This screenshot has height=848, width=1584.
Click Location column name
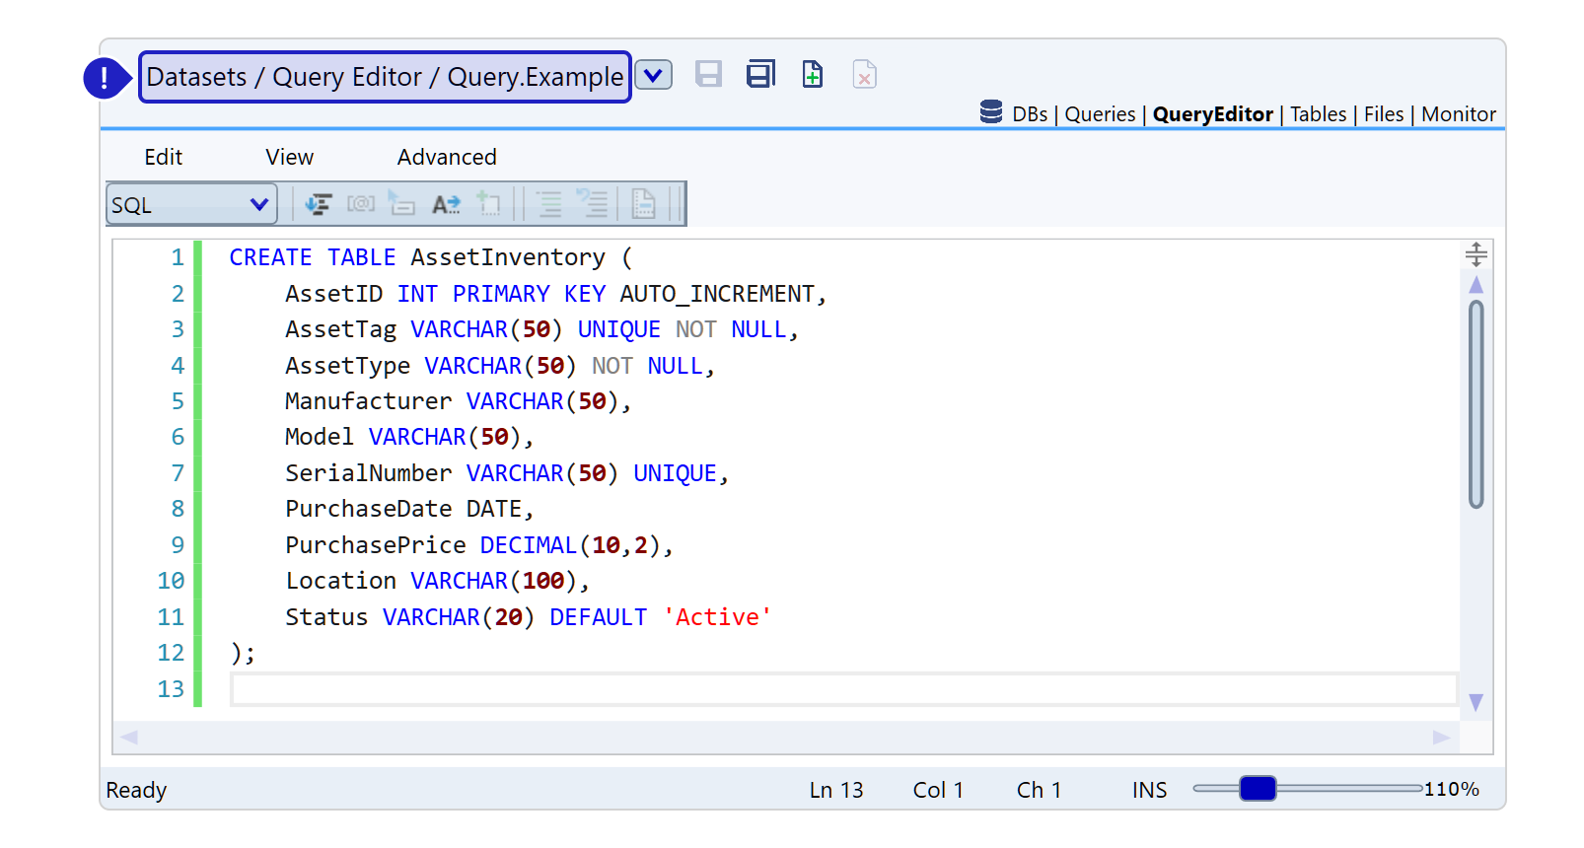point(340,581)
